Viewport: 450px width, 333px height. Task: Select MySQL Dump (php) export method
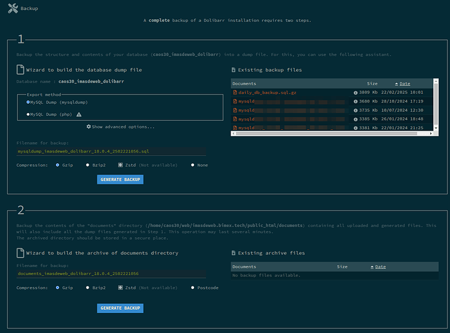(x=28, y=115)
